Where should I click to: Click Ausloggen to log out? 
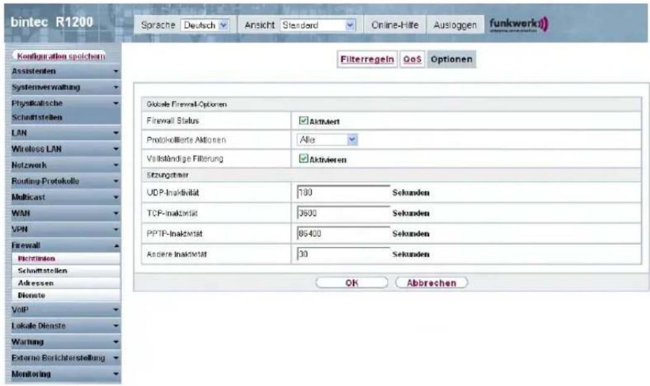[x=455, y=25]
